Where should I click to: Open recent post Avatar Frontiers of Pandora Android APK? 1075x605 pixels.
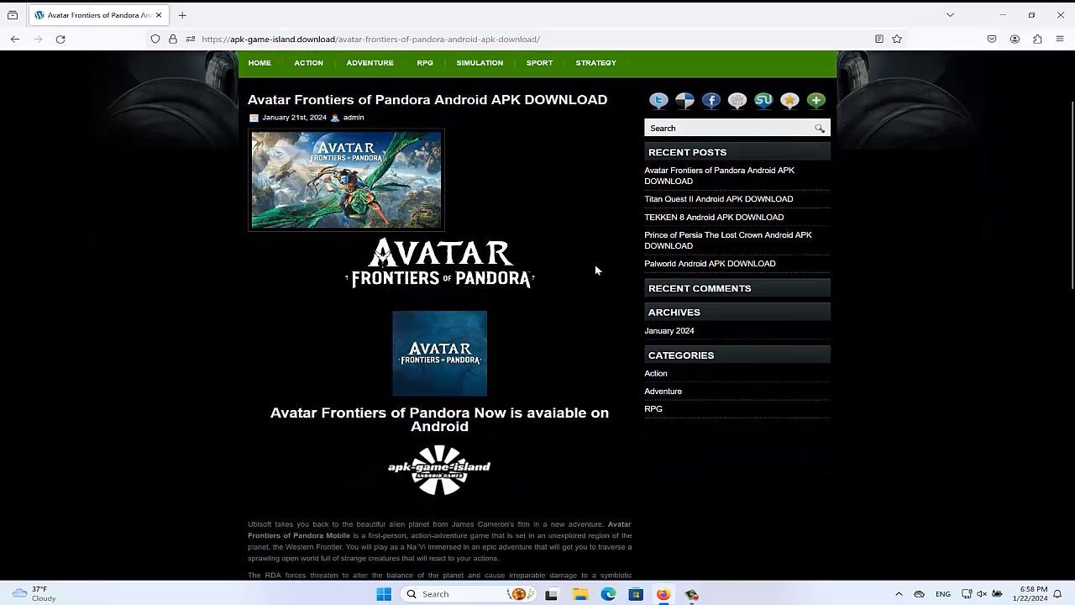tap(719, 176)
